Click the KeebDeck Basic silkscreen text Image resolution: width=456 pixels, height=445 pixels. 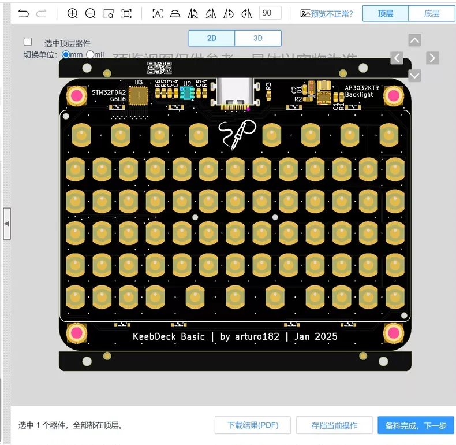pyautogui.click(x=169, y=336)
